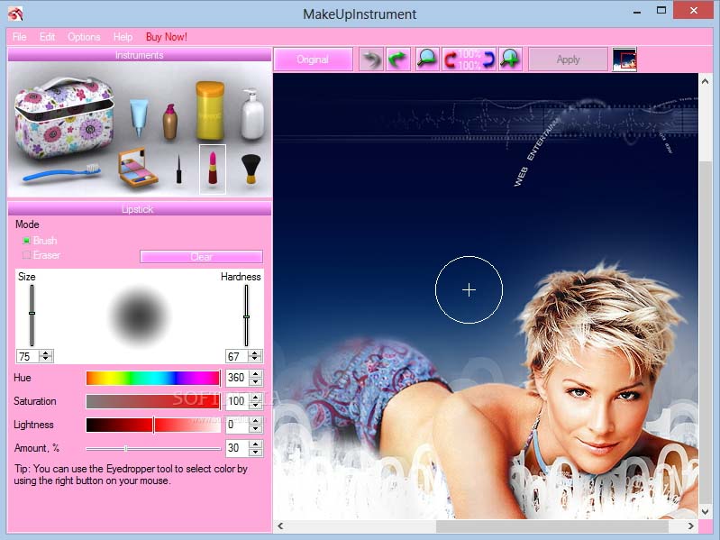The height and width of the screenshot is (540, 720).
Task: Switch to Eraser mode
Action: click(27, 255)
